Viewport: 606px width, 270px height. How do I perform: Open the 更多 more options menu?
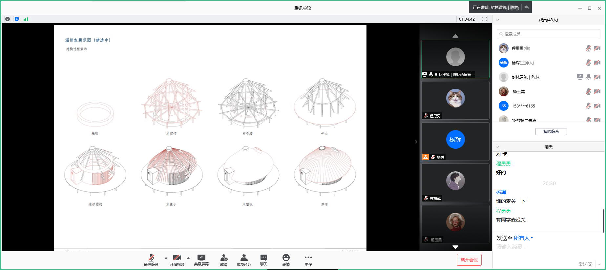308,260
